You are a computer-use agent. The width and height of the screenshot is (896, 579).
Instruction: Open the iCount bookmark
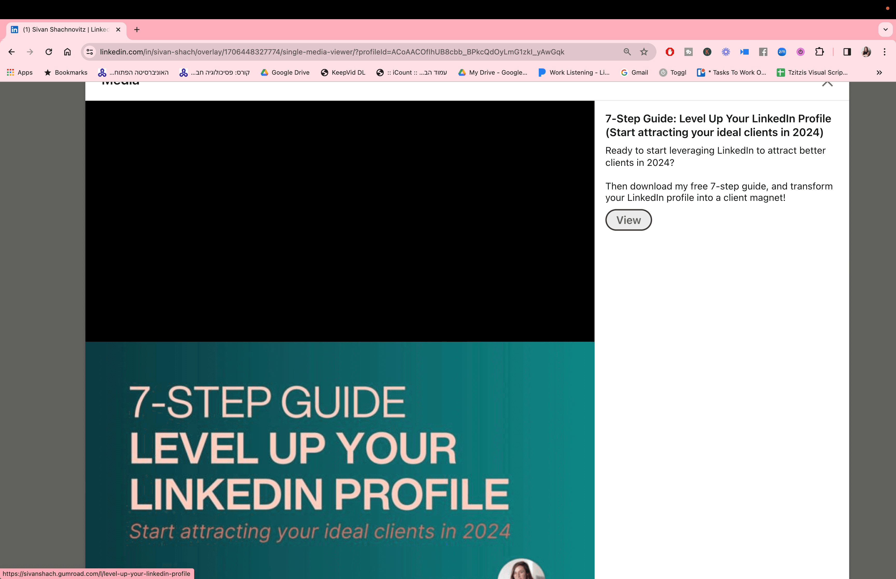[411, 73]
